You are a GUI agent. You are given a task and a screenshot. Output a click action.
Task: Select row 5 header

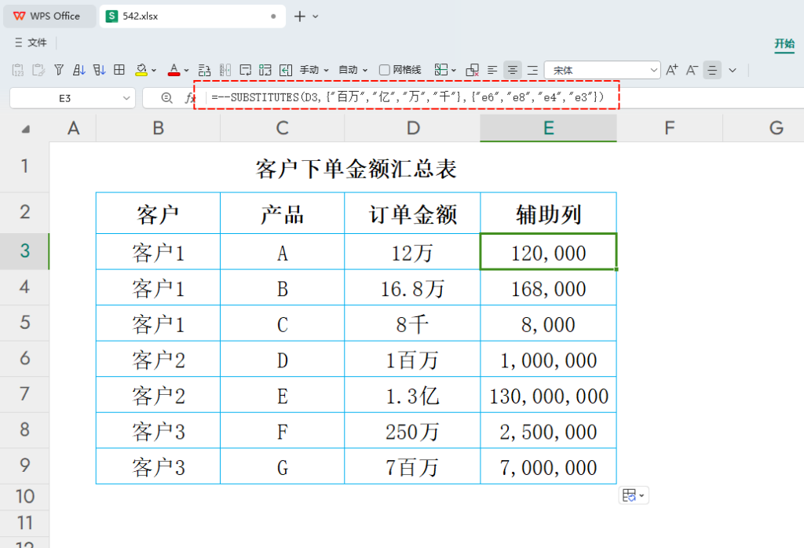point(24,323)
